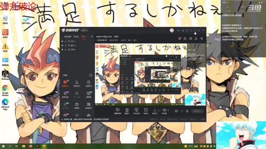
Task: Edit the stream title with pencil
Action: [x=106, y=40]
